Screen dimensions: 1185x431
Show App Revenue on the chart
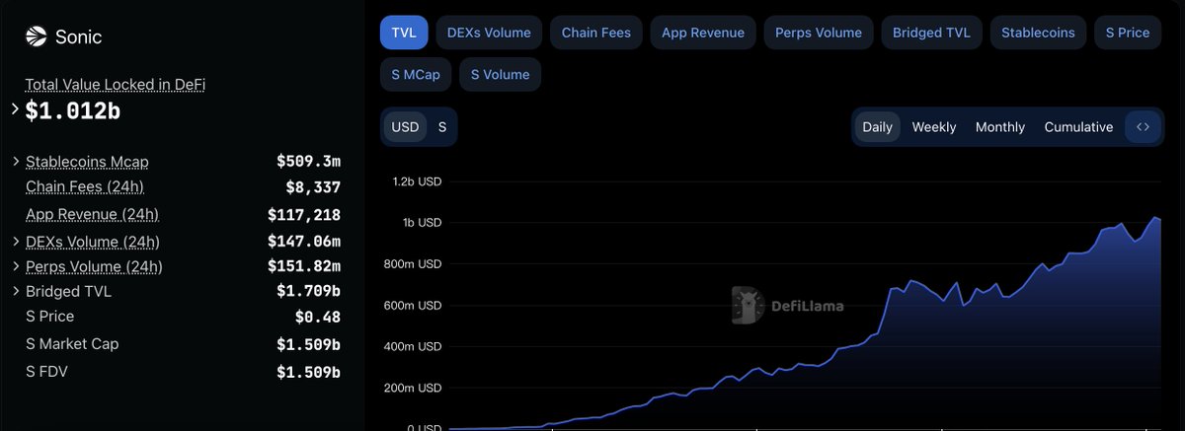tap(703, 33)
